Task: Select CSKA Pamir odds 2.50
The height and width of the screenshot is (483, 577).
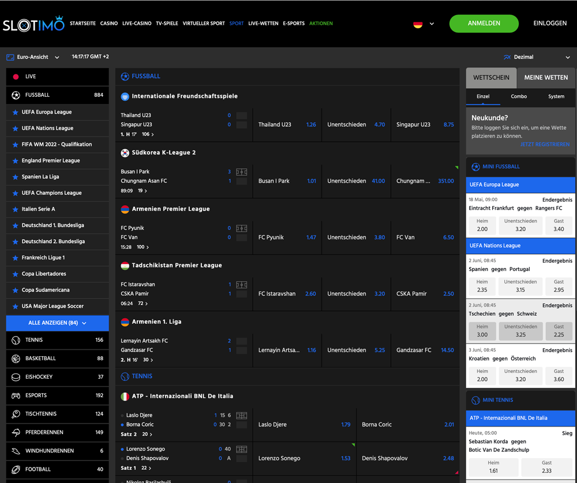Action: pyautogui.click(x=425, y=294)
